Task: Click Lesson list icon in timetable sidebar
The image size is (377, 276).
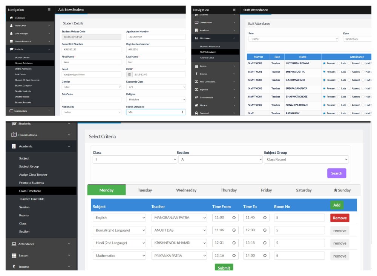Action: [14, 255]
